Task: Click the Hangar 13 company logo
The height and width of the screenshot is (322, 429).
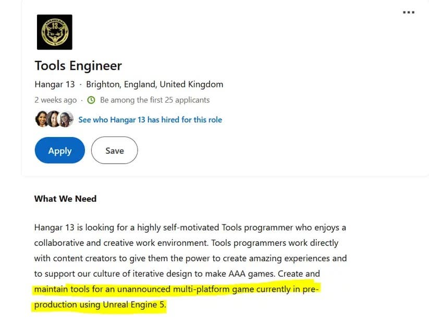Action: click(x=55, y=32)
